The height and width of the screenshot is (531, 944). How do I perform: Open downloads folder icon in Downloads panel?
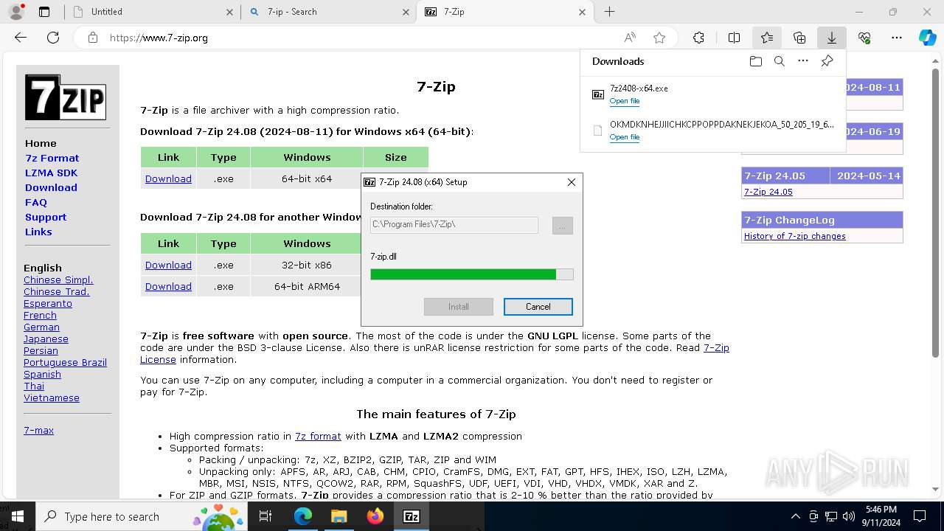tap(755, 61)
